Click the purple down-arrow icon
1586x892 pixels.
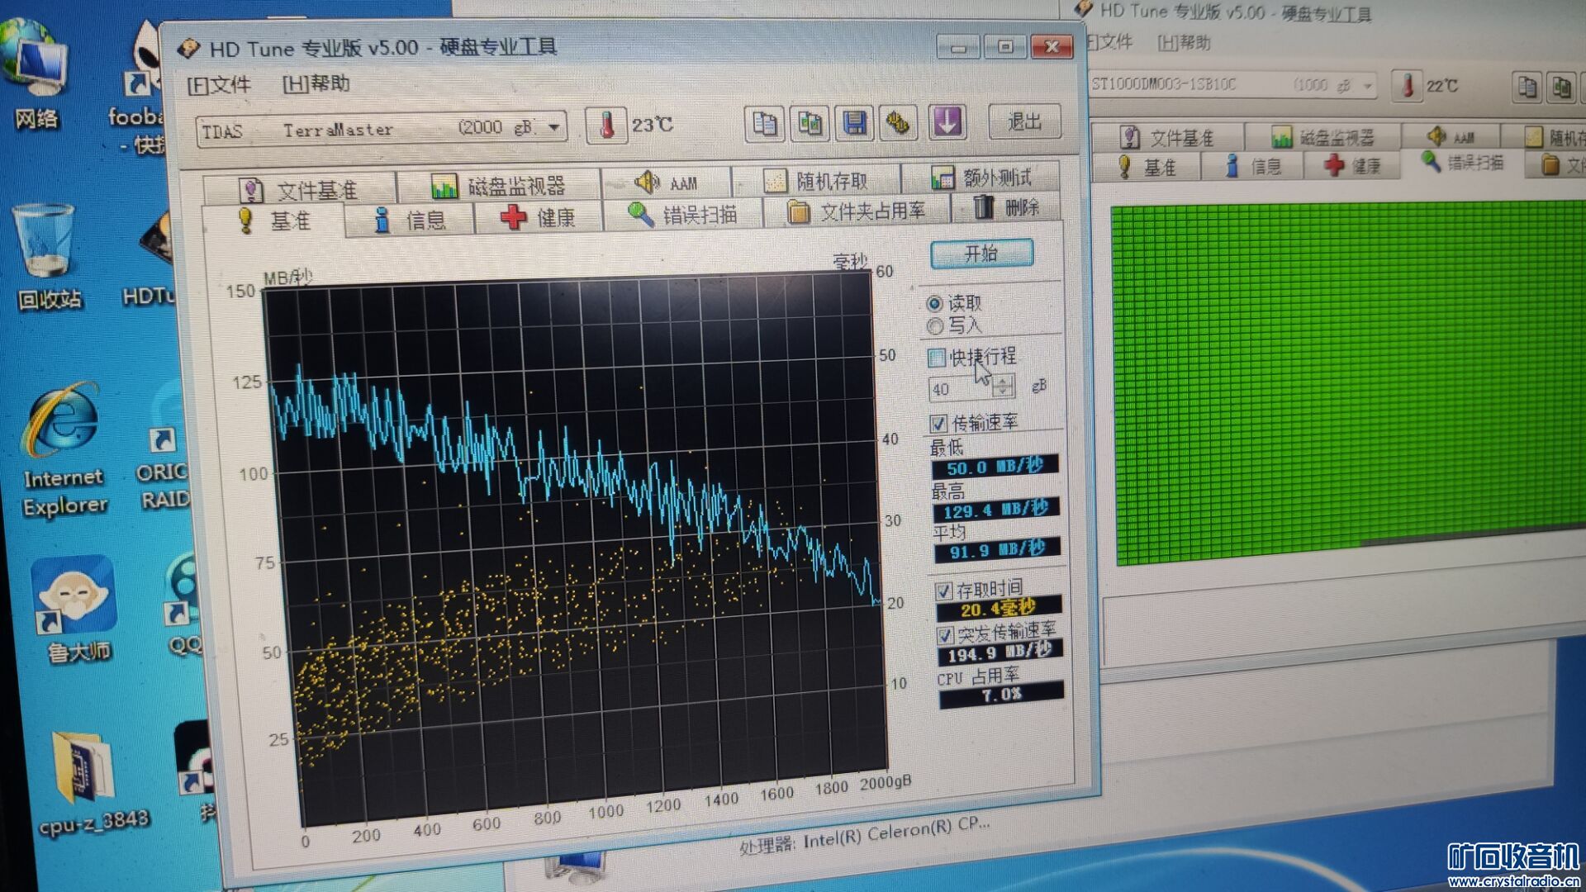947,122
